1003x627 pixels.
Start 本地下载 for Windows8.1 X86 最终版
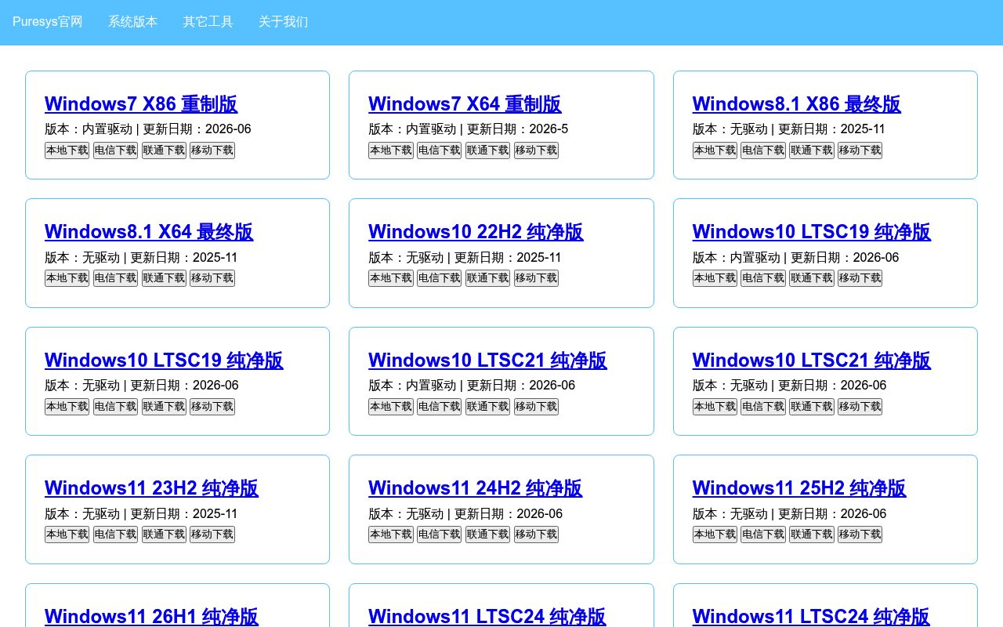coord(715,150)
